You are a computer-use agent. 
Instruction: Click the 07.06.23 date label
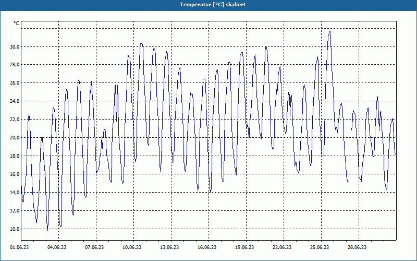coord(94,247)
